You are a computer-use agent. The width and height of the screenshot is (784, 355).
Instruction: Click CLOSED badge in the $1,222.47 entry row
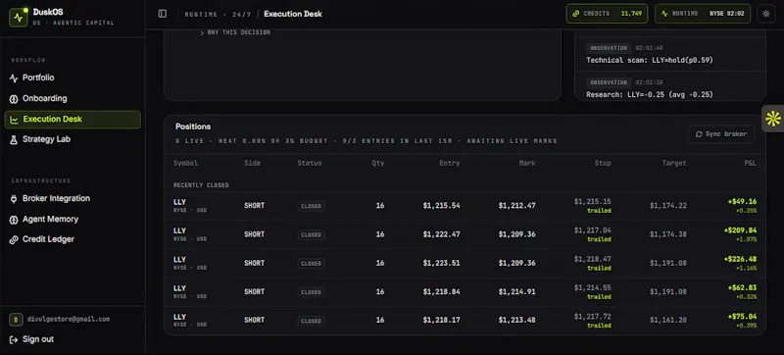click(311, 234)
